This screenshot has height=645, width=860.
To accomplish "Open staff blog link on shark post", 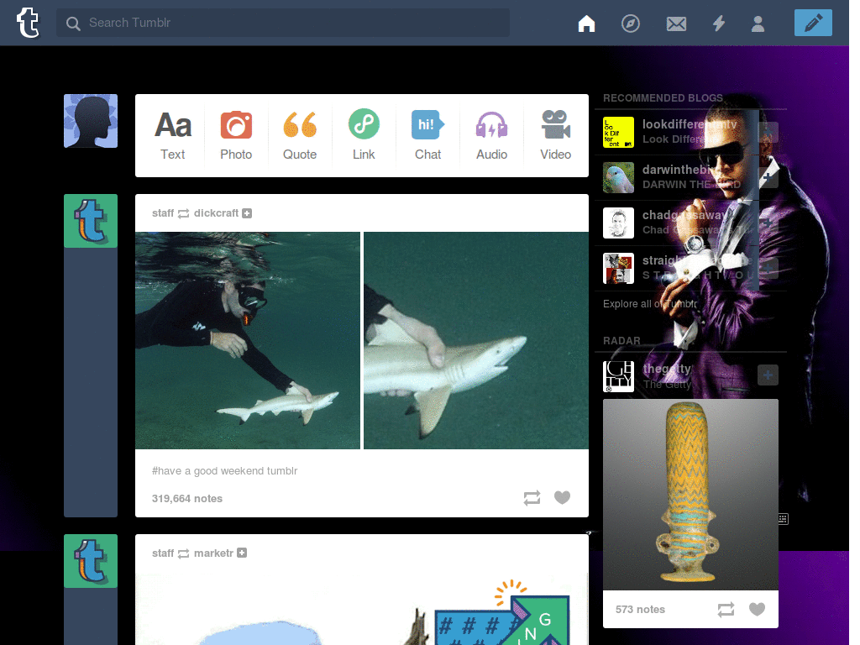I will coord(163,212).
